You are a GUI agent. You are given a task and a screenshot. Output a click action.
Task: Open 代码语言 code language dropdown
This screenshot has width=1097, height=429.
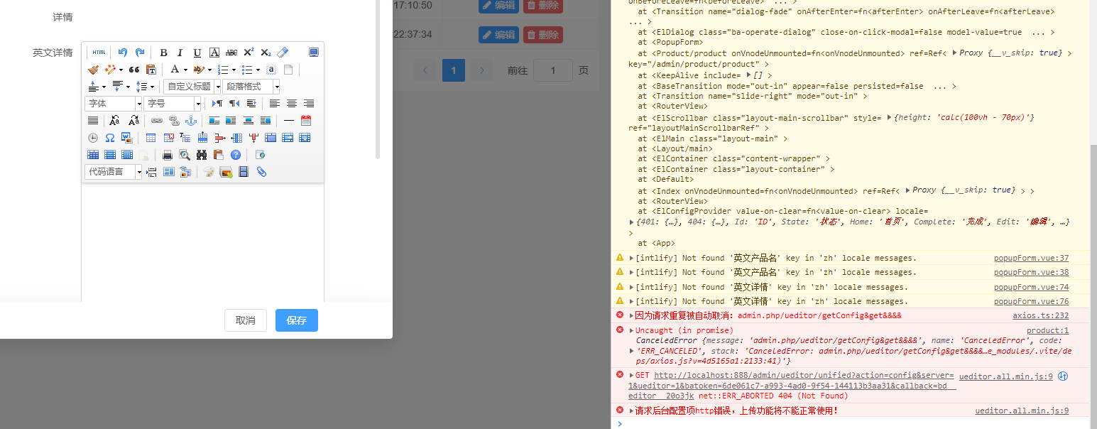pos(114,172)
